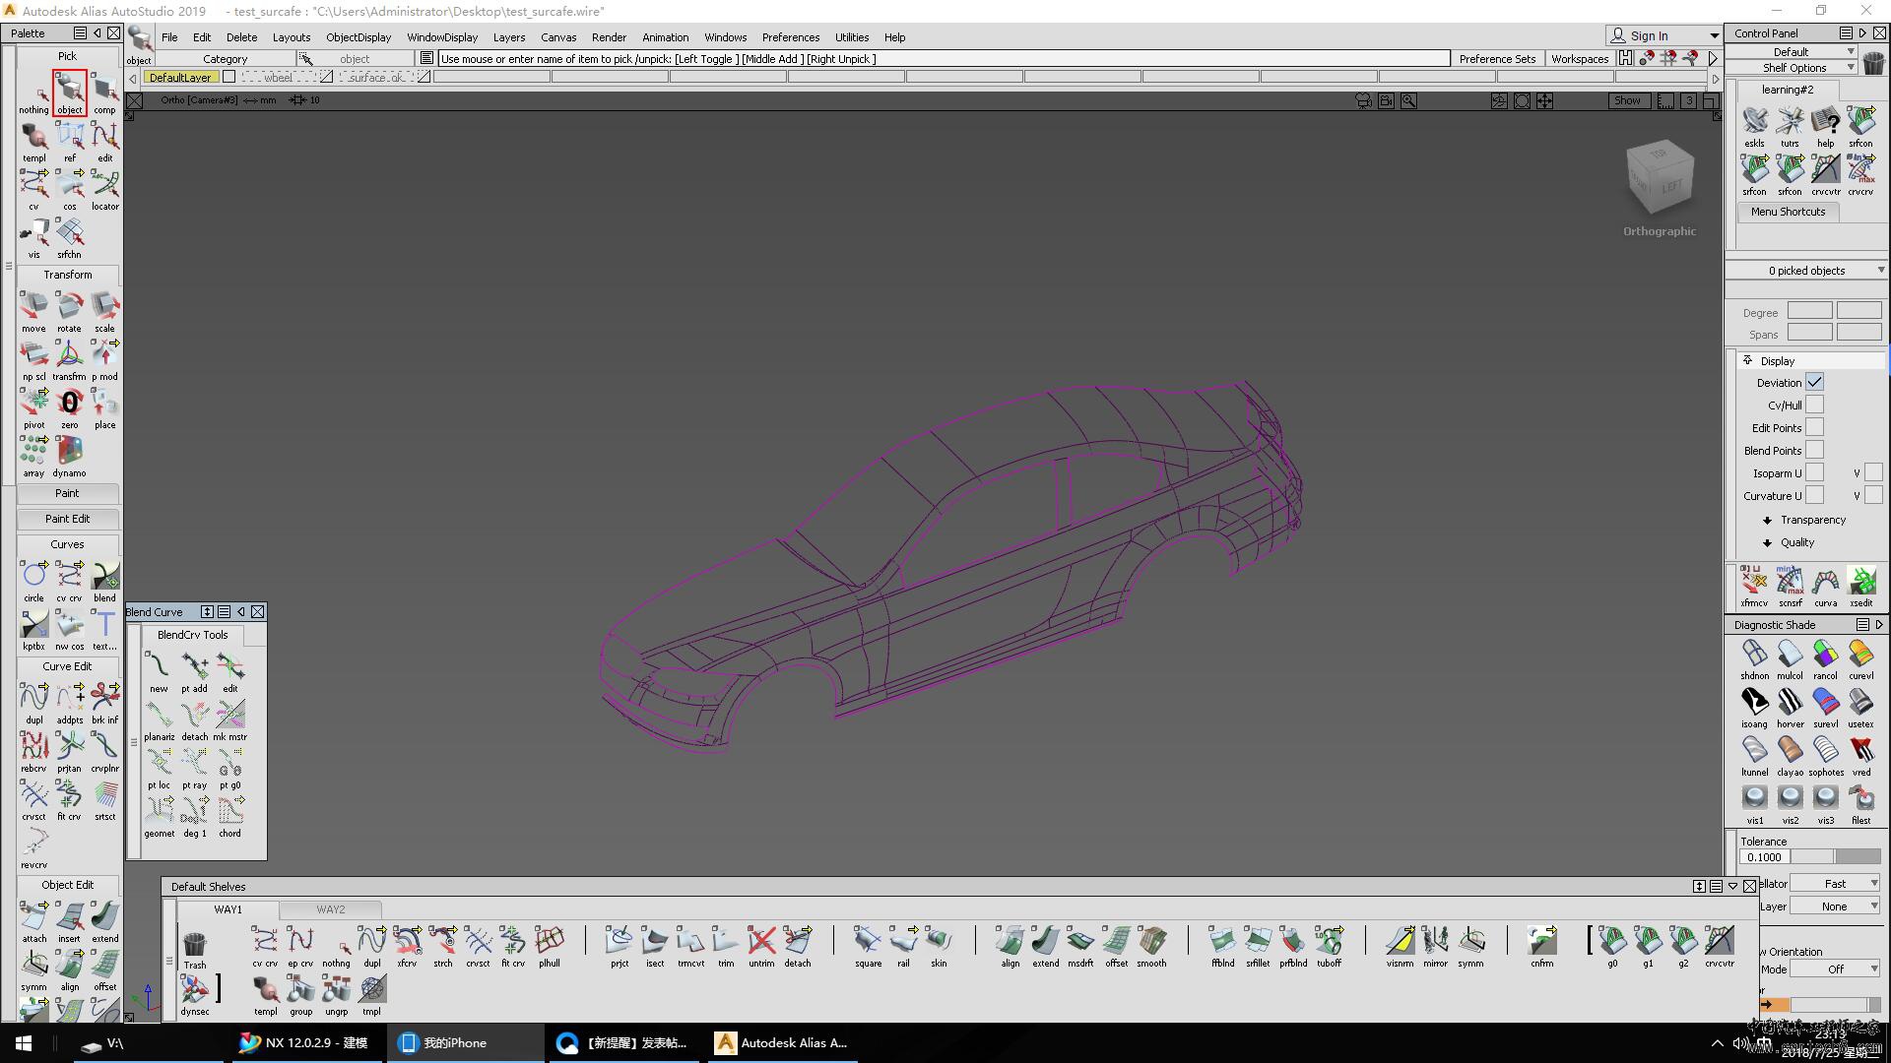Choose the Scale transform tool
Viewport: 1891px width, 1063px height.
click(104, 312)
